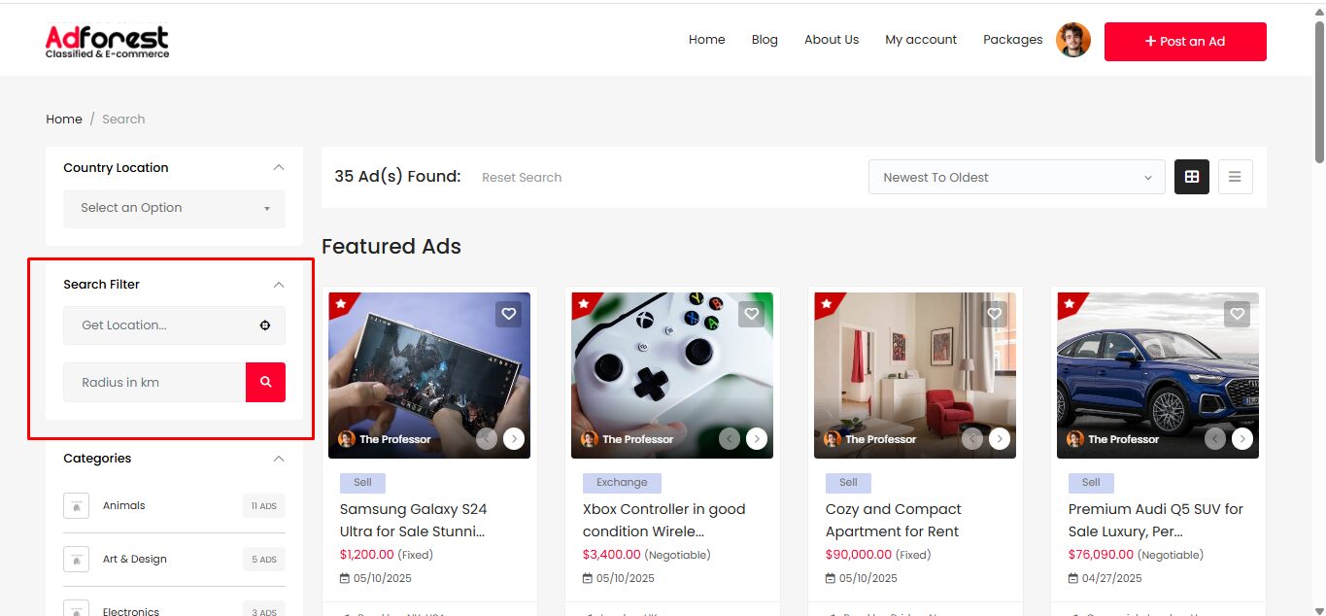This screenshot has height=616, width=1326.
Task: Open the user profile avatar in header
Action: tap(1072, 41)
